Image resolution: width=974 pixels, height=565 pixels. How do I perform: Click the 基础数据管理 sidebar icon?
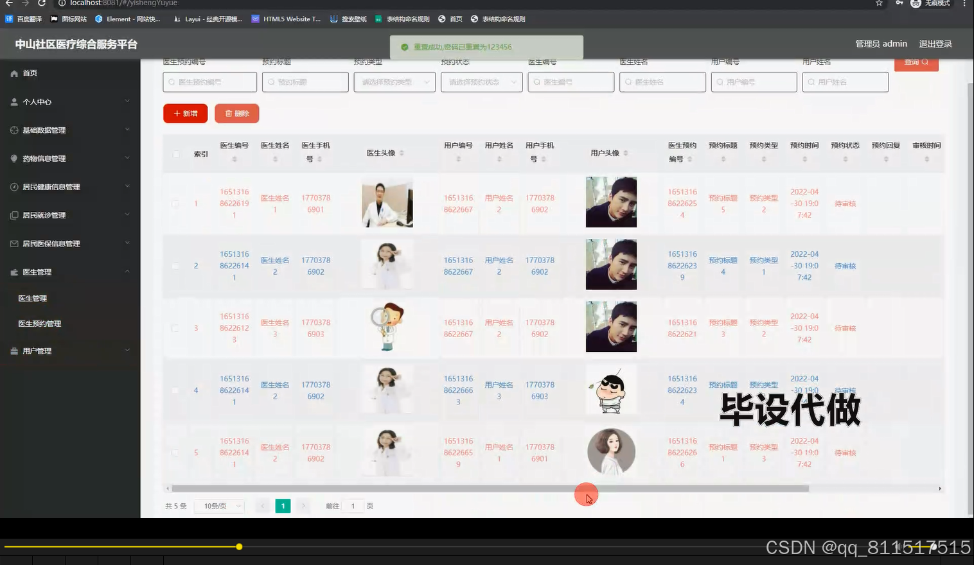click(x=14, y=130)
